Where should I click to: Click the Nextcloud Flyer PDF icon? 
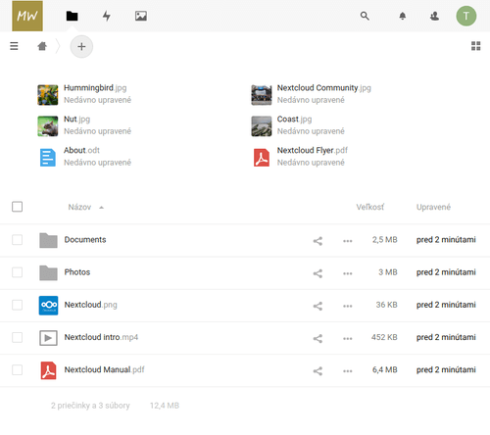[262, 158]
